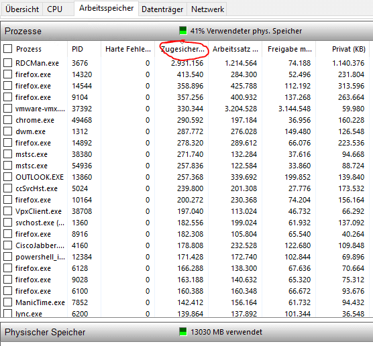Click the PID value 3676
This screenshot has width=373, height=346.
(80, 63)
